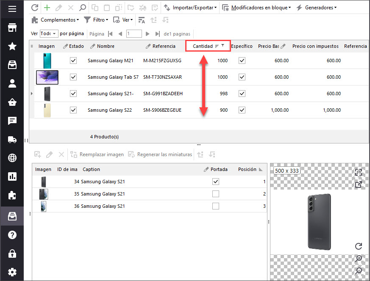The width and height of the screenshot is (370, 281).
Task: Open the help question mark icon
Action: pyautogui.click(x=12, y=235)
